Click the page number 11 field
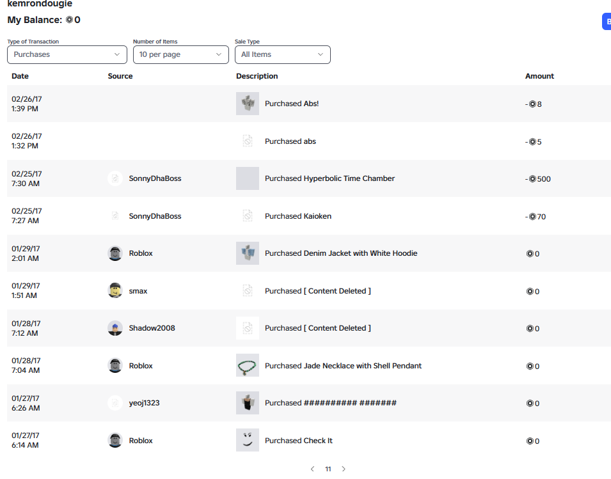 328,469
